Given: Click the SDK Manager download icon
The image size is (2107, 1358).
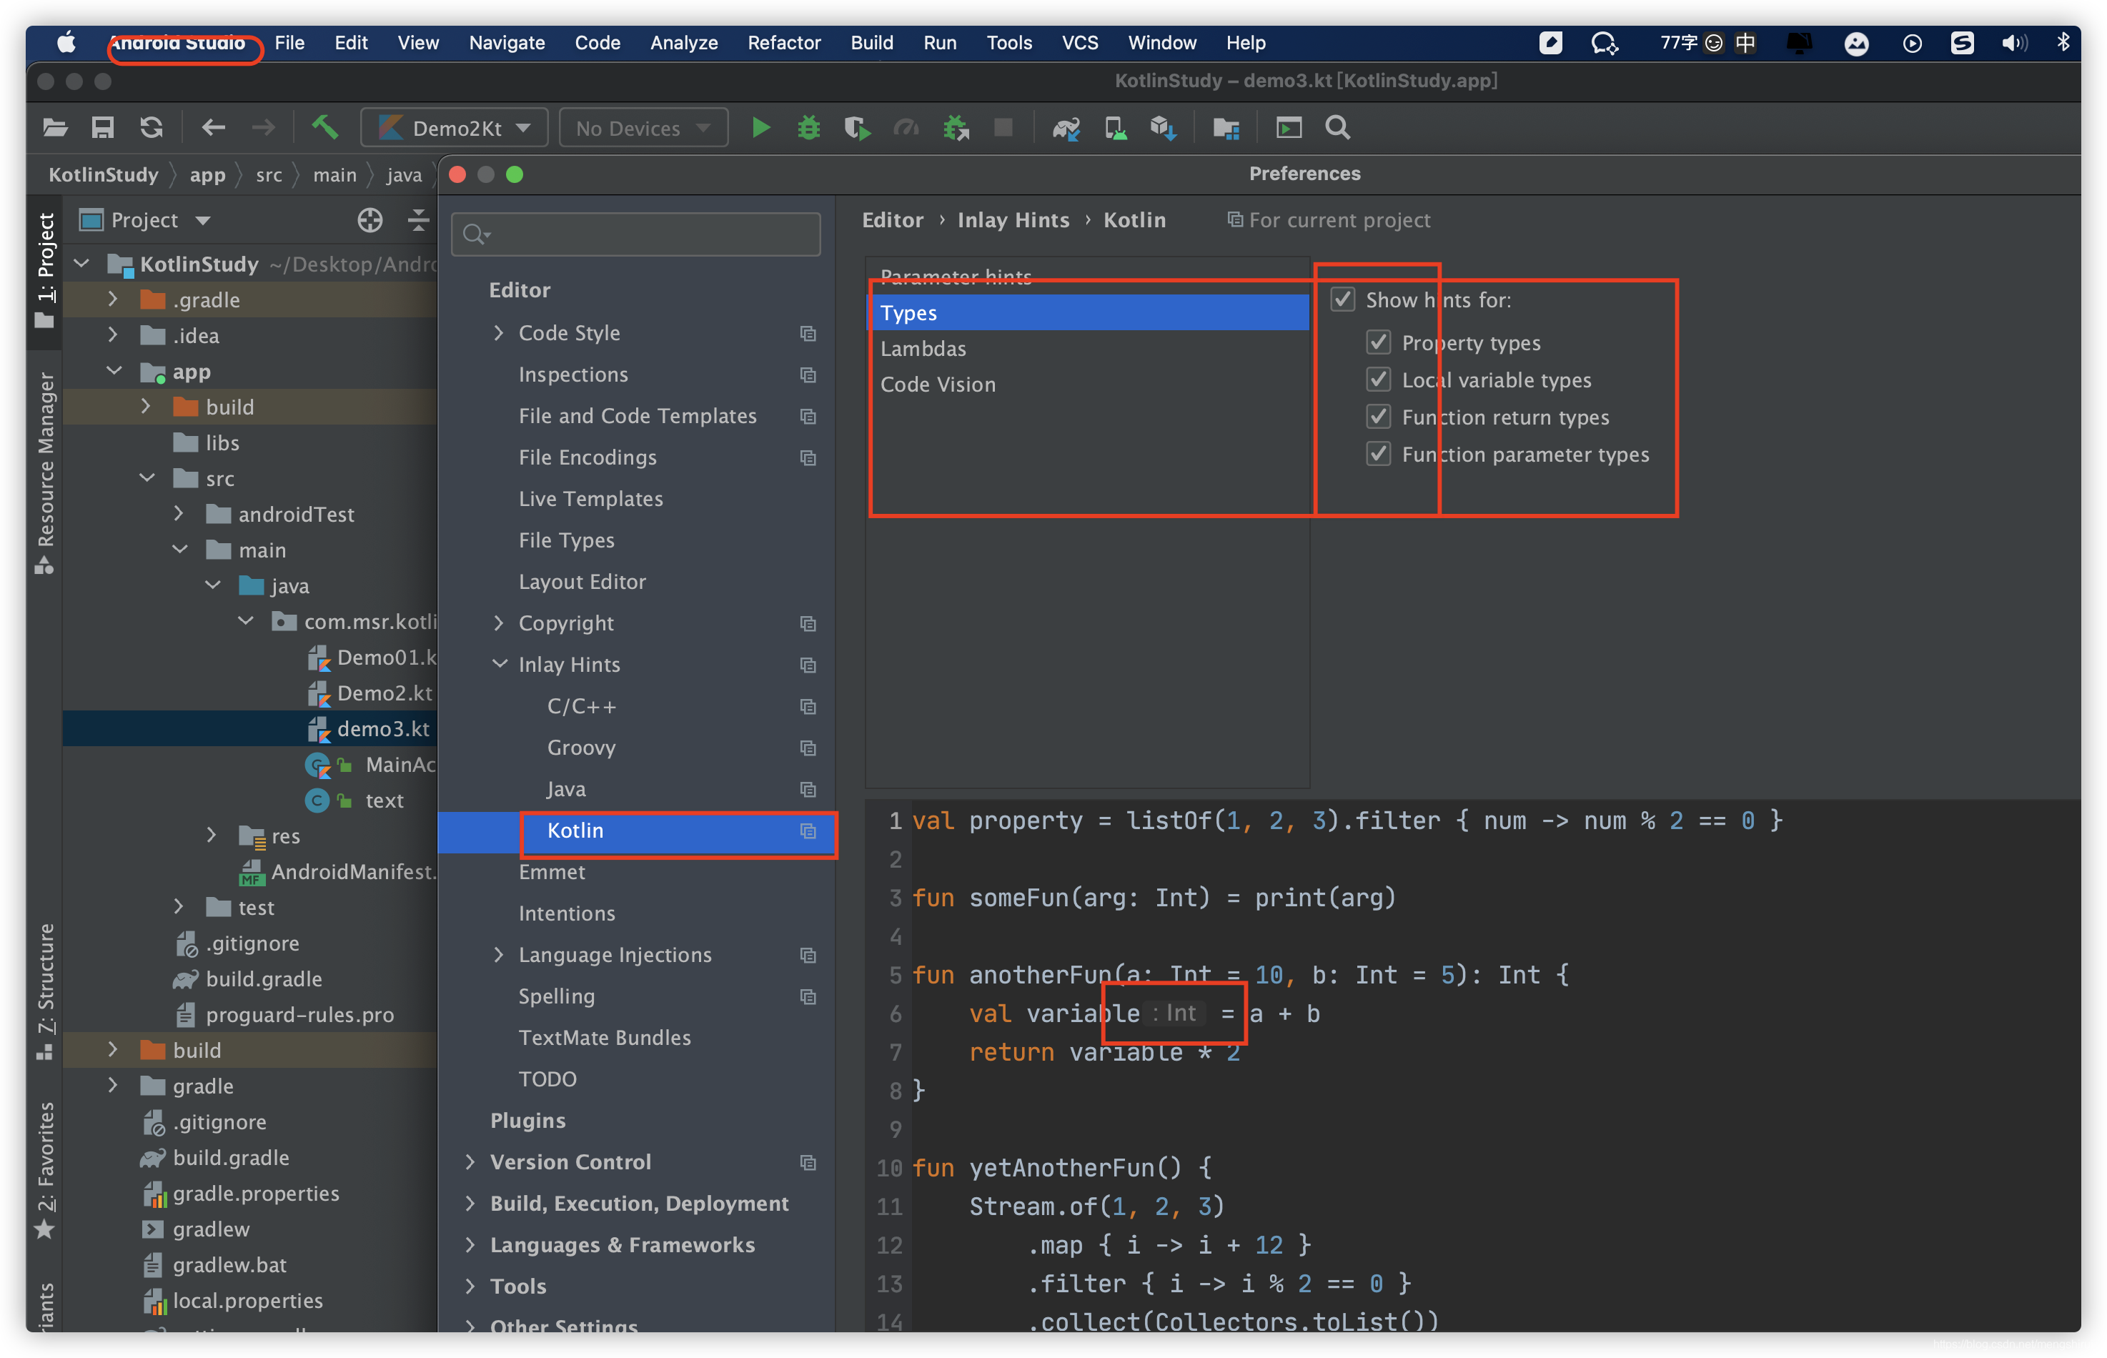Looking at the screenshot, I should (x=1164, y=128).
